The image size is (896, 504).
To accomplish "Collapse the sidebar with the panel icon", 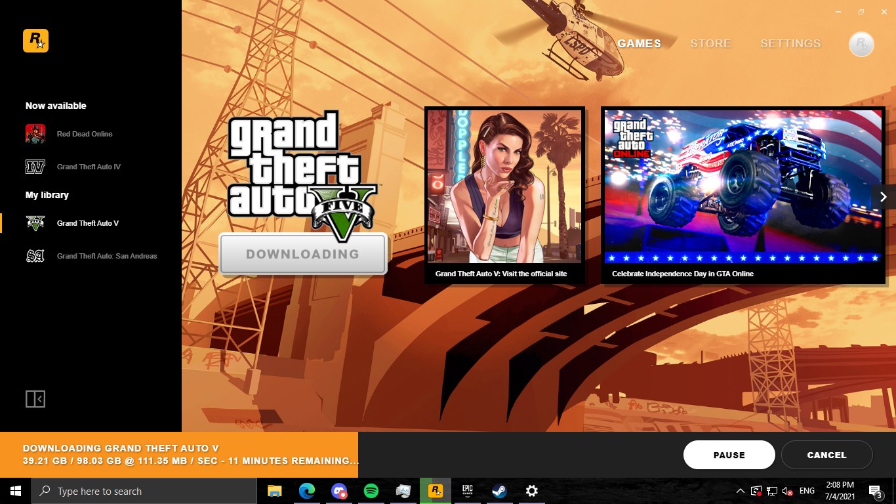I will (35, 399).
